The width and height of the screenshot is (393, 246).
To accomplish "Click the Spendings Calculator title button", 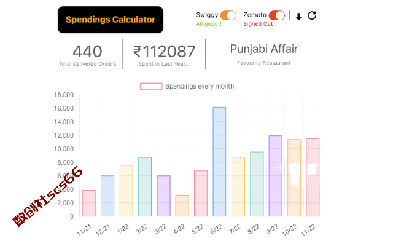I will click(111, 20).
